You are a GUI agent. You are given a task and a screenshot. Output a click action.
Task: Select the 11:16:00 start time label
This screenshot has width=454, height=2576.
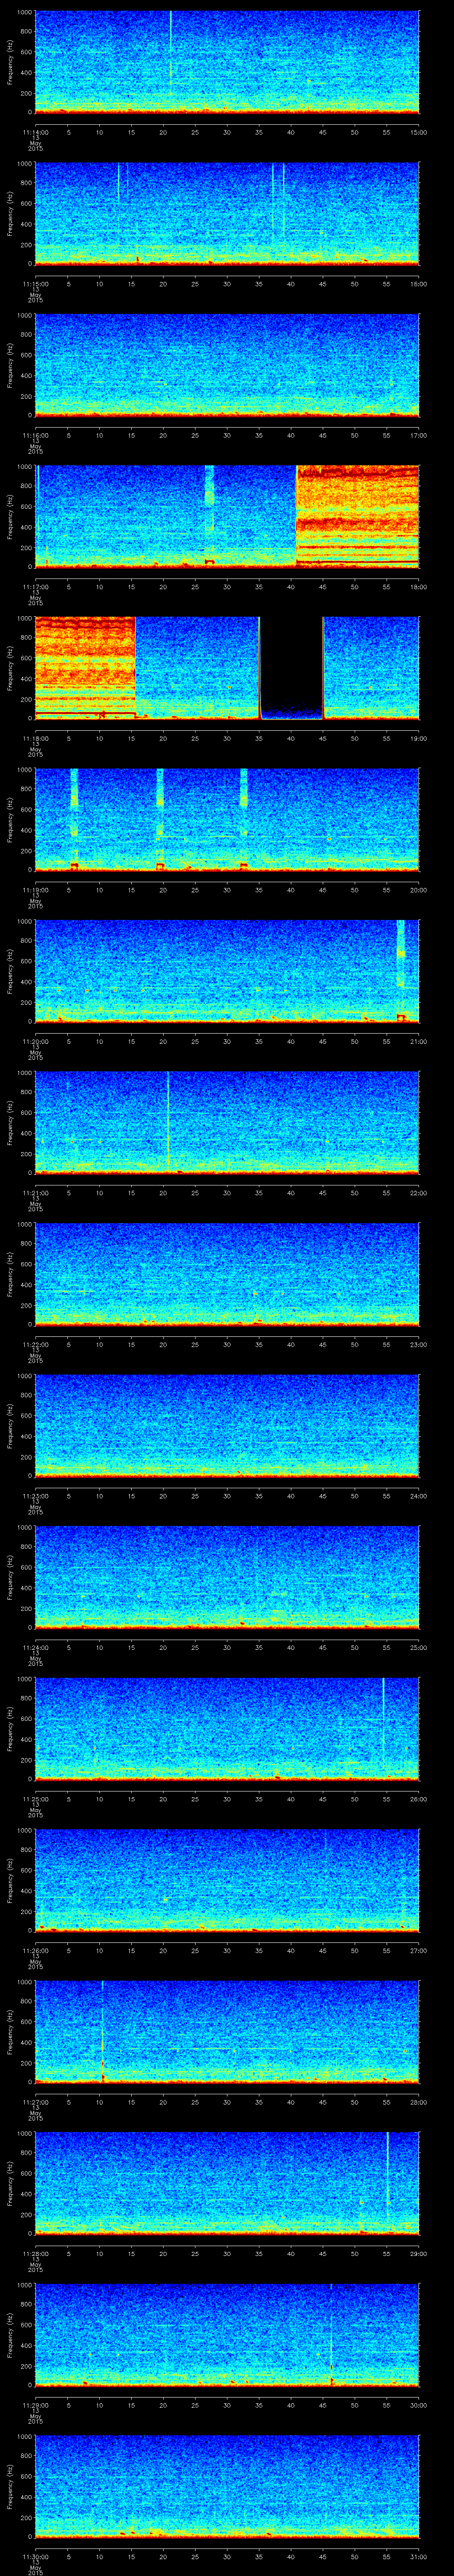pyautogui.click(x=35, y=435)
